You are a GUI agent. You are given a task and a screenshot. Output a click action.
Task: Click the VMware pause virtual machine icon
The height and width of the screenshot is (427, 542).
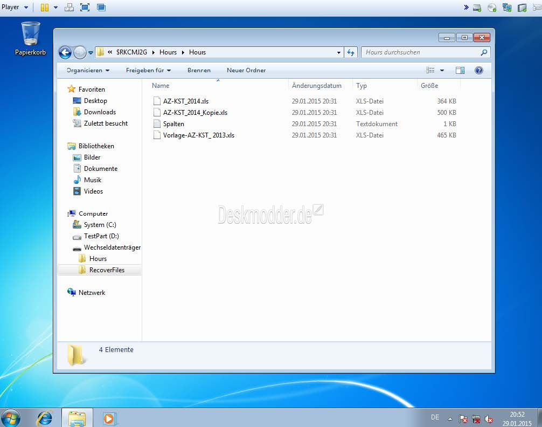45,7
